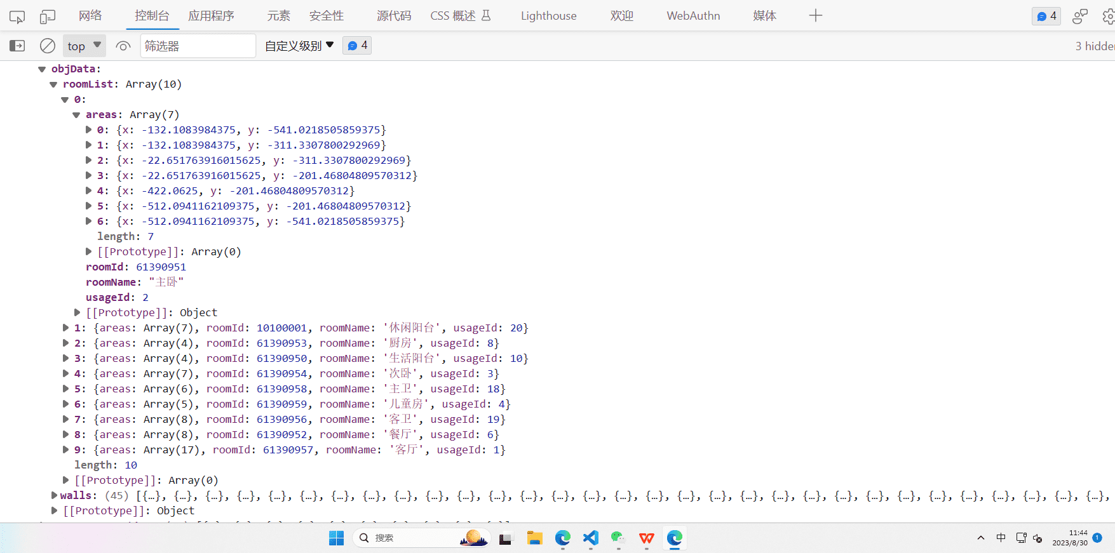
Task: Expand room 5 主卫 entry
Action: [x=65, y=389]
